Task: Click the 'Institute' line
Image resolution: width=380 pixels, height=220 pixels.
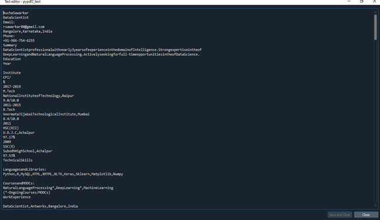Action: 12,73
